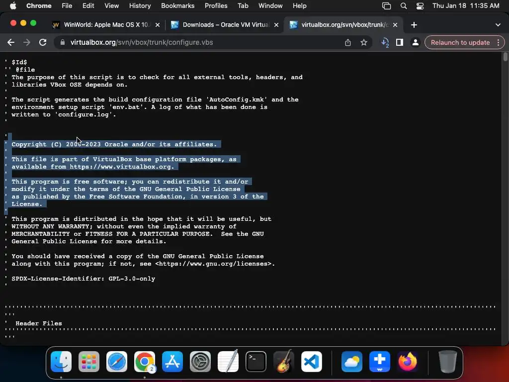Image resolution: width=509 pixels, height=382 pixels.
Task: Open App Store from the Dock
Action: (x=172, y=362)
